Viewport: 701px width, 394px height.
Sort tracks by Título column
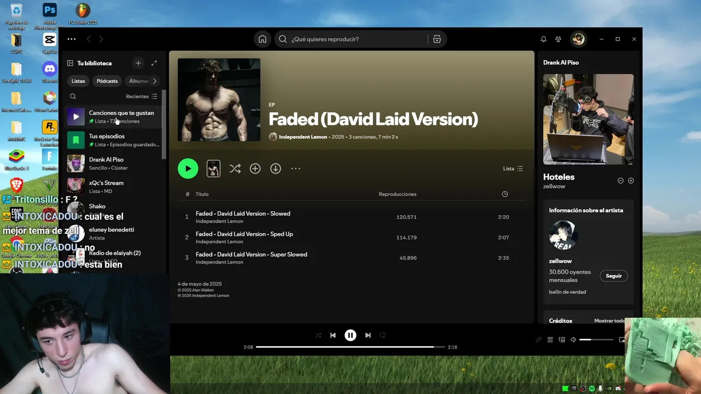(202, 194)
